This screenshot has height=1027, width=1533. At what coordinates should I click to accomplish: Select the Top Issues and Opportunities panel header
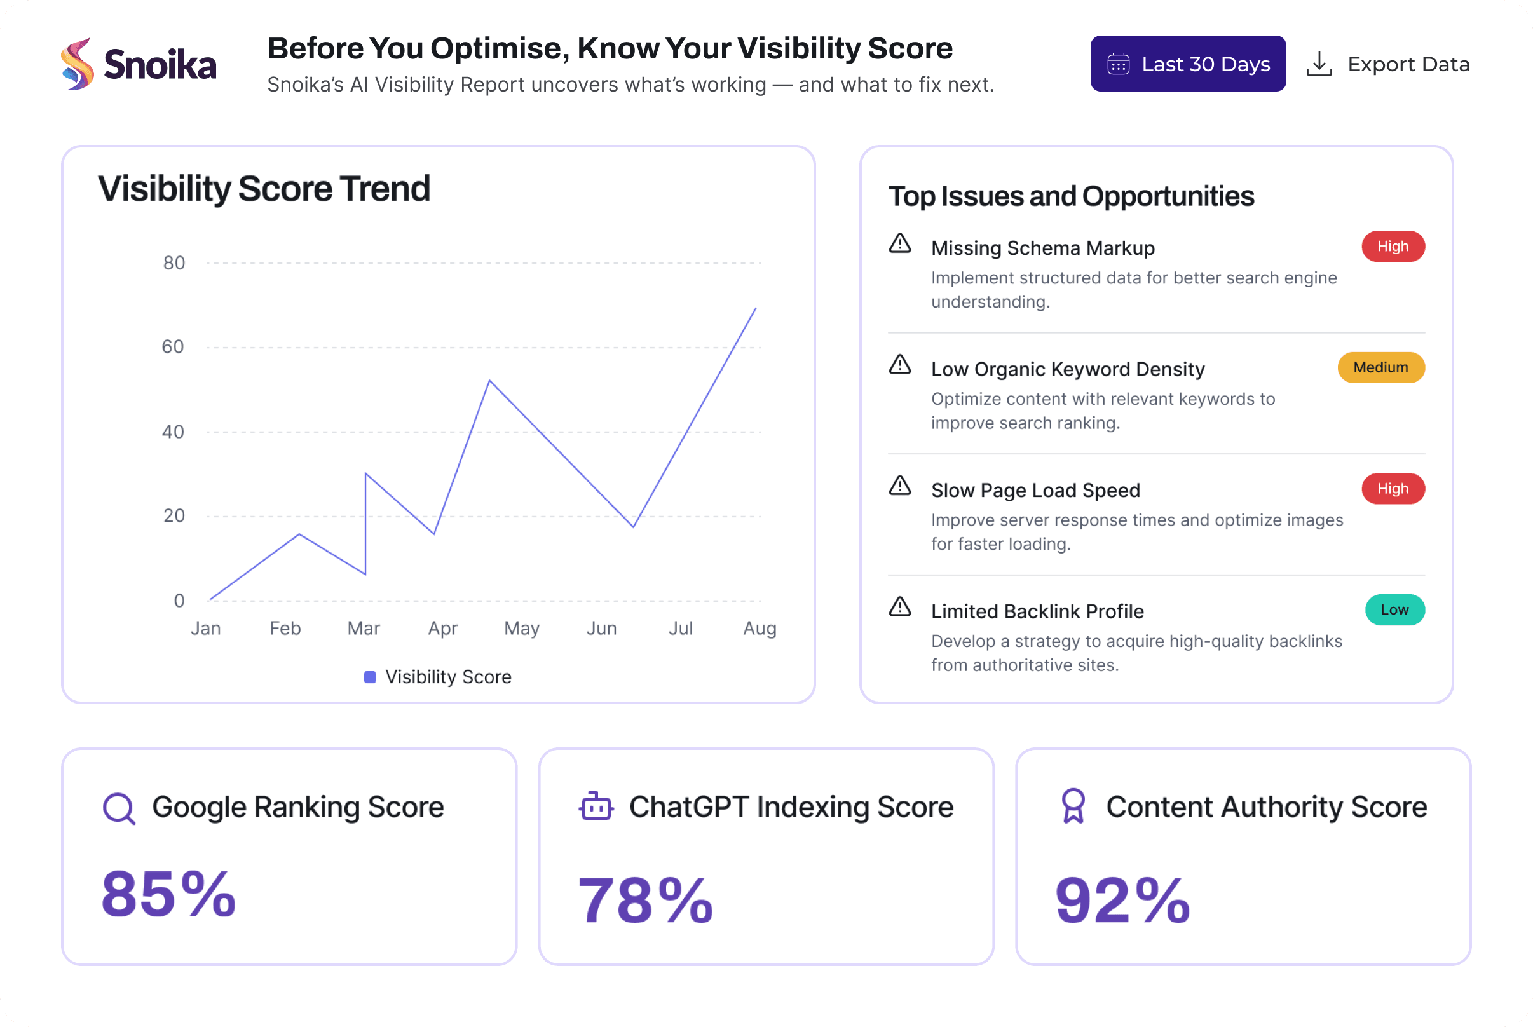point(1072,194)
